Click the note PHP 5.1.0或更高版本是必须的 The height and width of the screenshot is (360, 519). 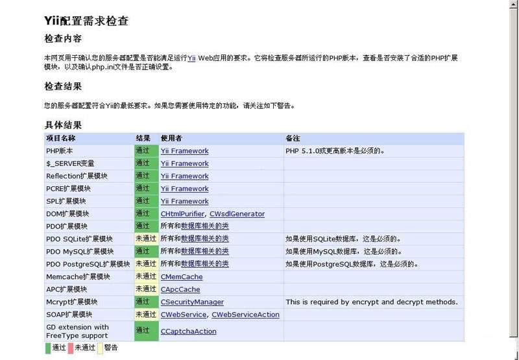(335, 151)
